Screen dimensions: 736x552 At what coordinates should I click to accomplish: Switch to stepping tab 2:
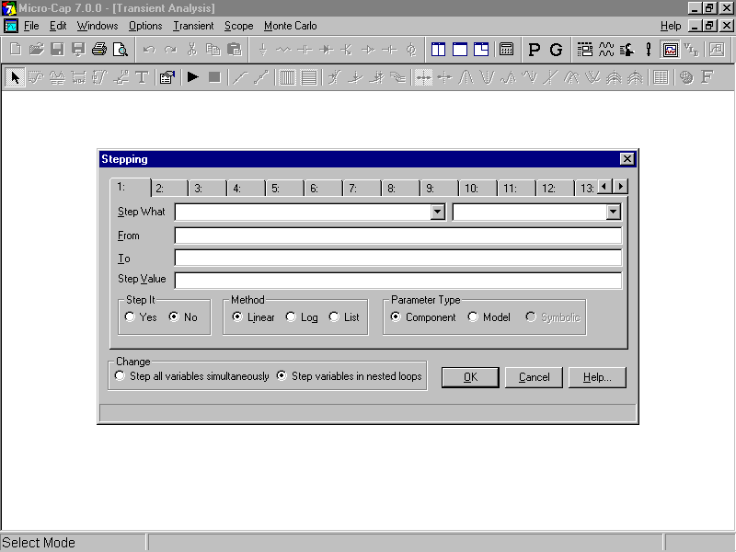pyautogui.click(x=169, y=189)
